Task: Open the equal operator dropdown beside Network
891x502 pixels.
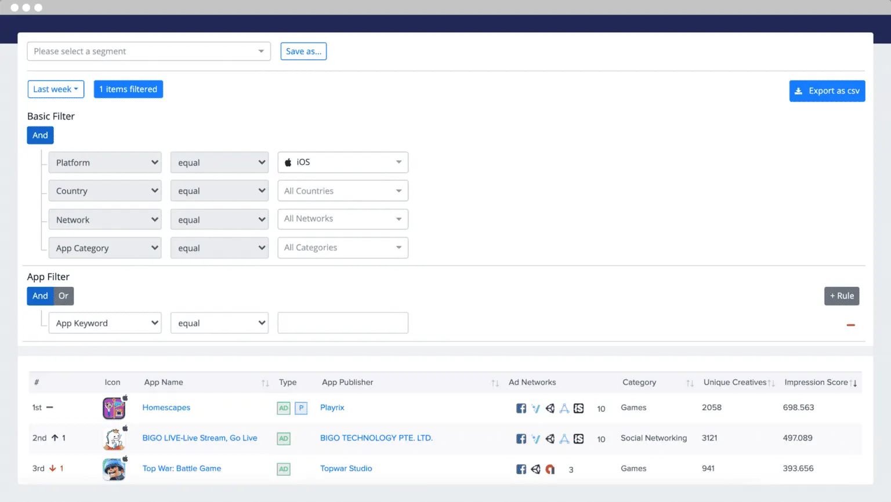Action: point(219,220)
